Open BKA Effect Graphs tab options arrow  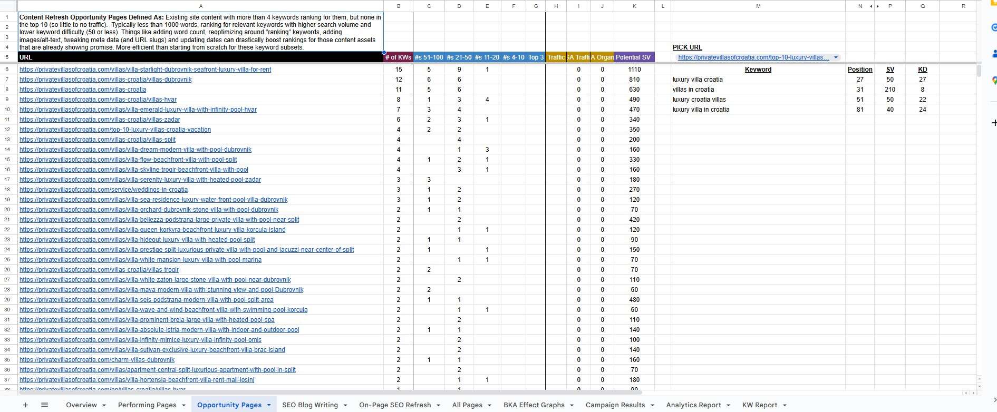click(572, 405)
